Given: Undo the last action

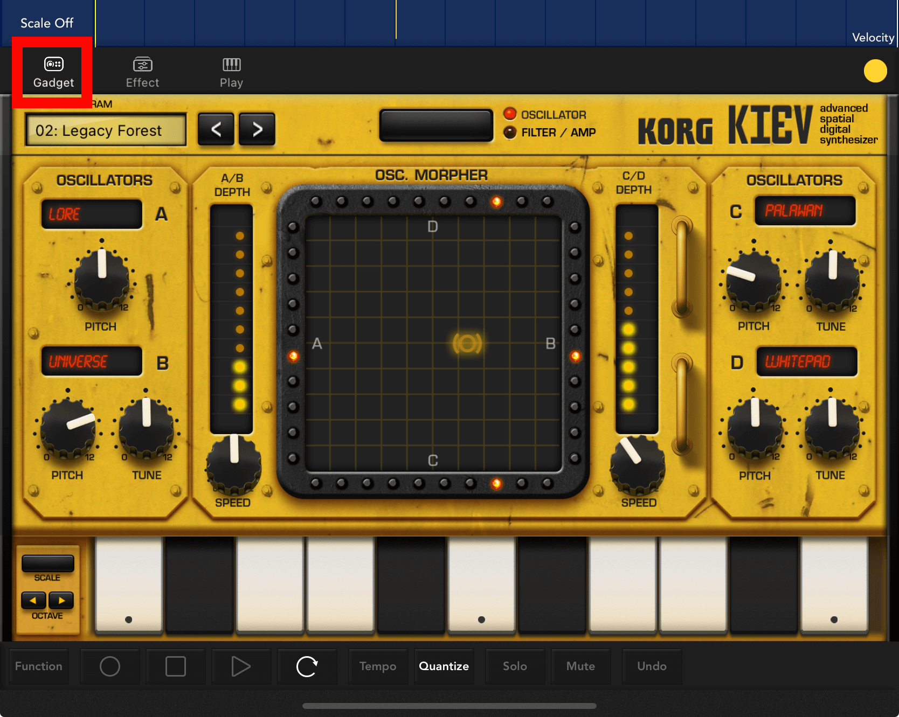Looking at the screenshot, I should (652, 666).
